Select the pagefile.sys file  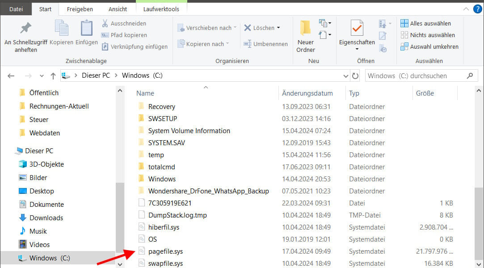pos(295,251)
